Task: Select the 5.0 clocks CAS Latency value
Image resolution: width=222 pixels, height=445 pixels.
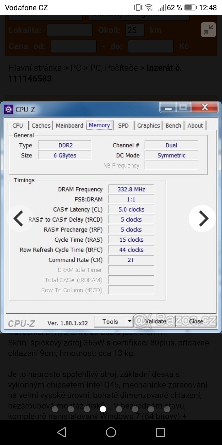Action: [x=131, y=210]
